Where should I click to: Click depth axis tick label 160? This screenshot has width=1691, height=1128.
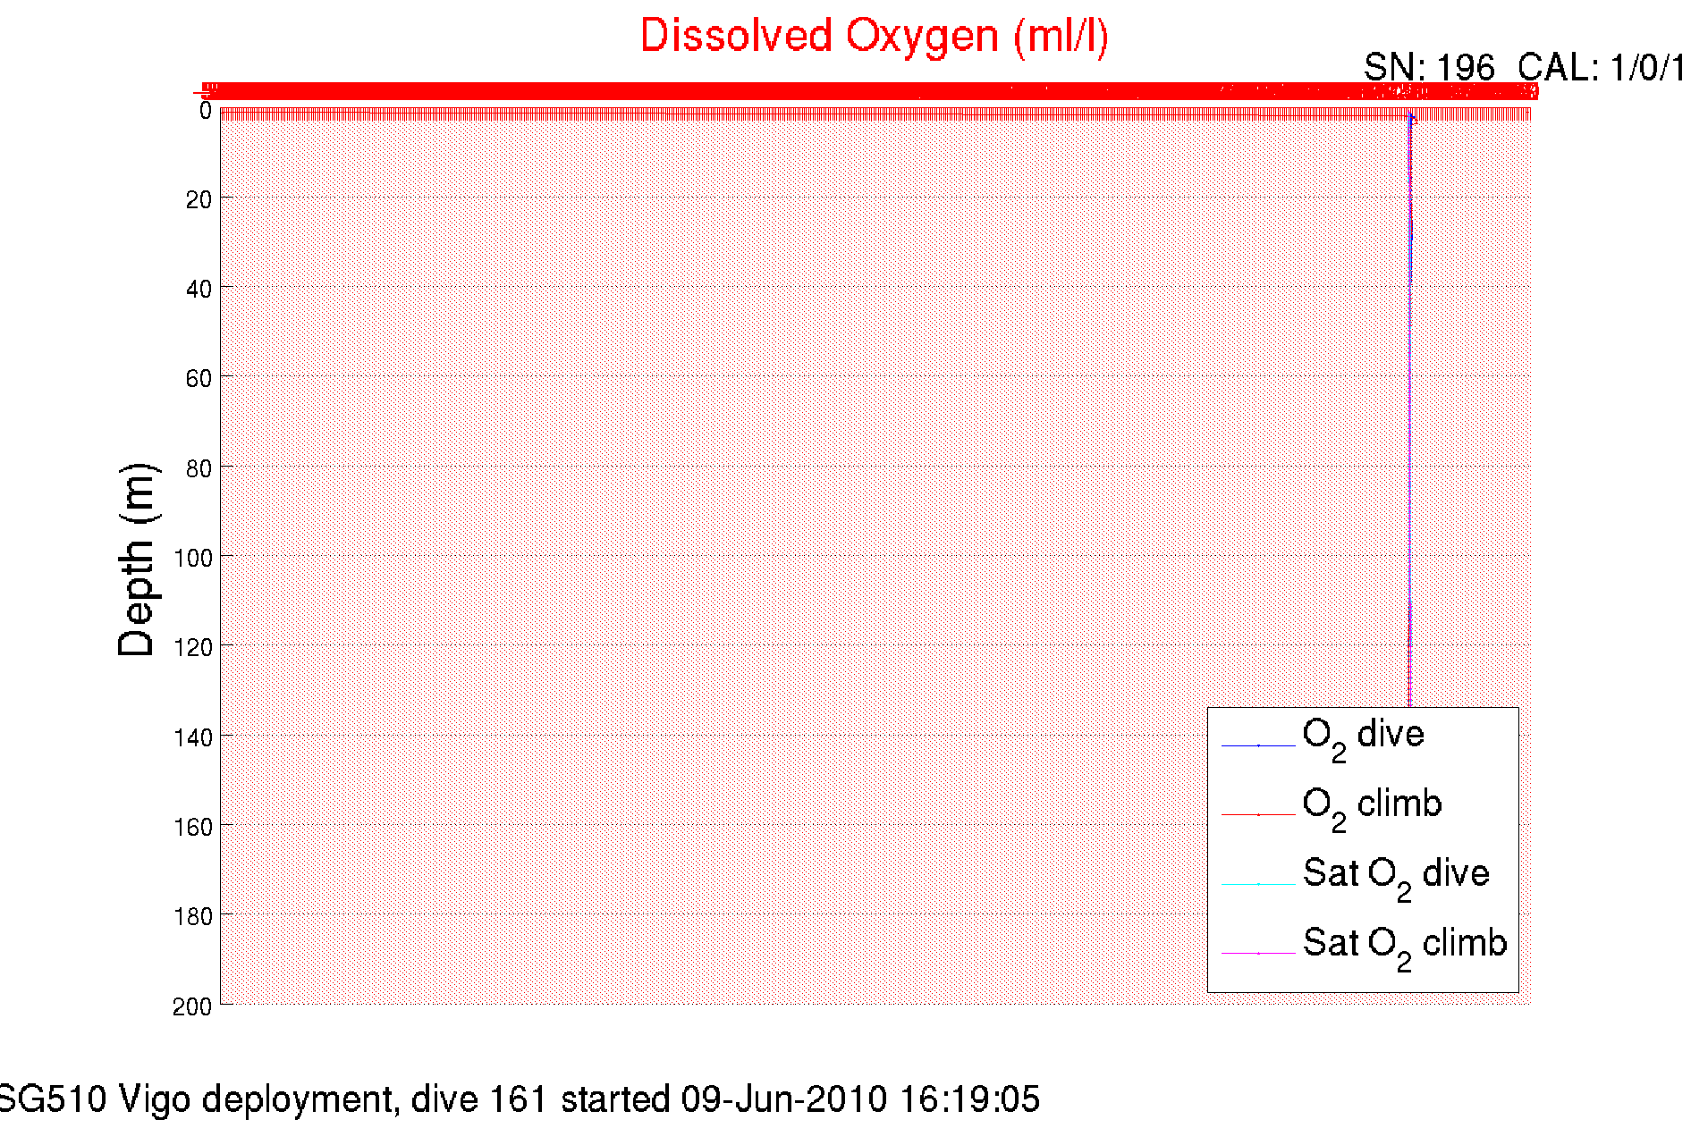[193, 827]
